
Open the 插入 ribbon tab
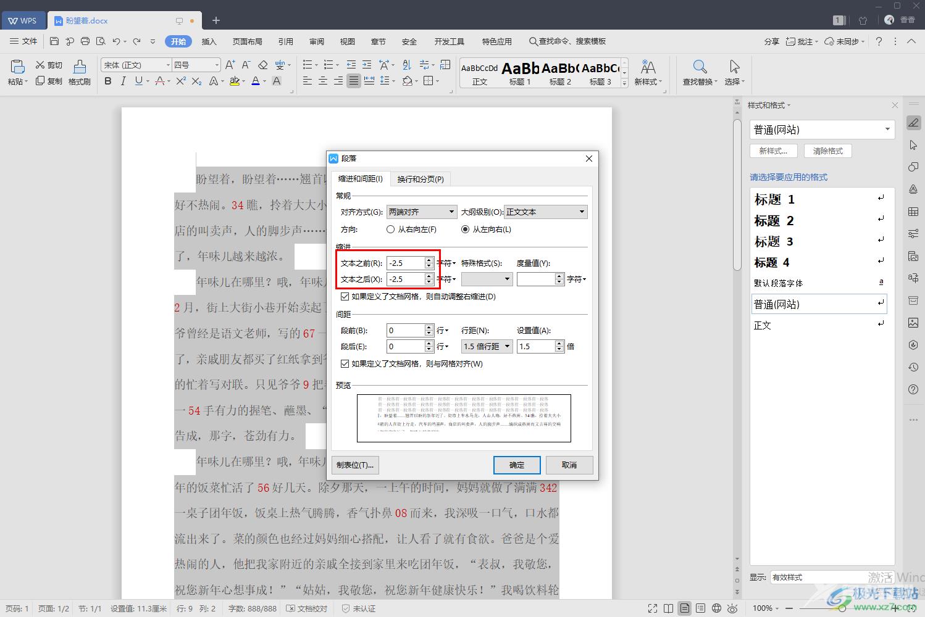click(x=209, y=41)
